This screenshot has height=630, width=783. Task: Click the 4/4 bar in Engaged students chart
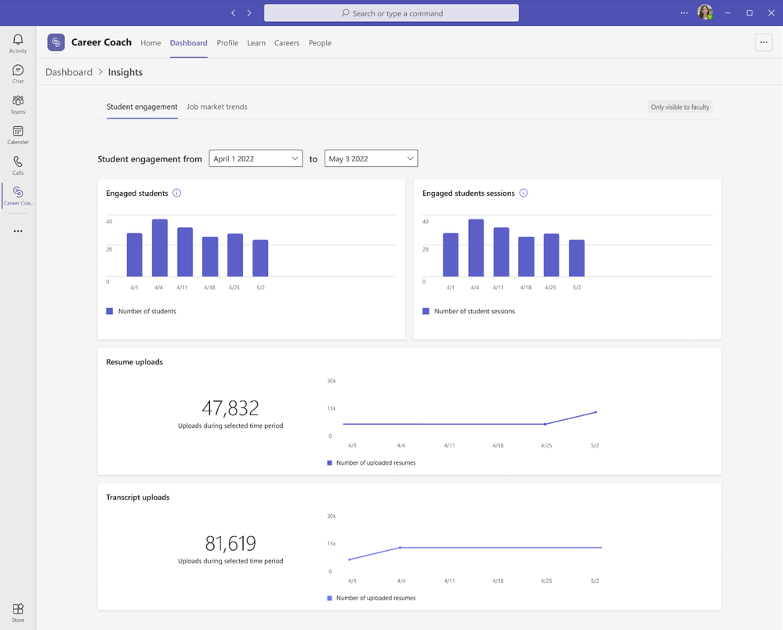tap(160, 248)
